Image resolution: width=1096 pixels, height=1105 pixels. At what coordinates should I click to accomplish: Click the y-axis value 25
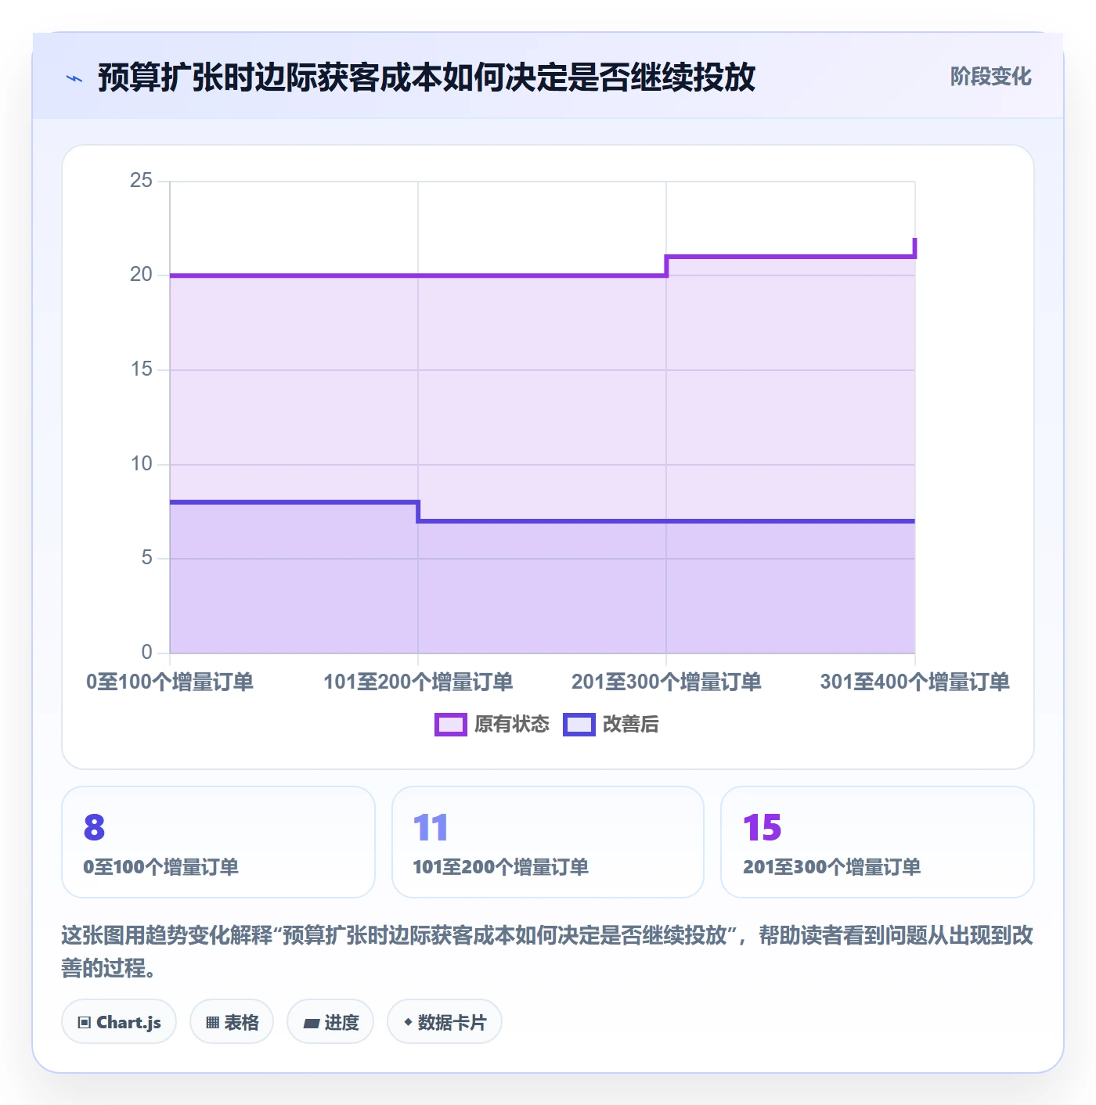pyautogui.click(x=141, y=181)
